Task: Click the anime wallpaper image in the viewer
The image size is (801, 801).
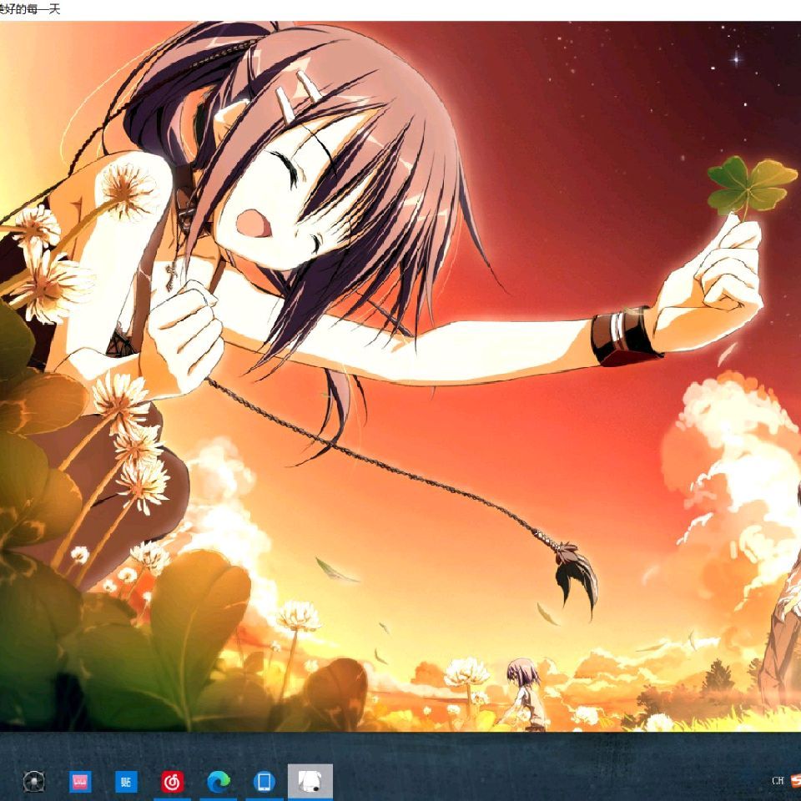Action: [x=400, y=376]
